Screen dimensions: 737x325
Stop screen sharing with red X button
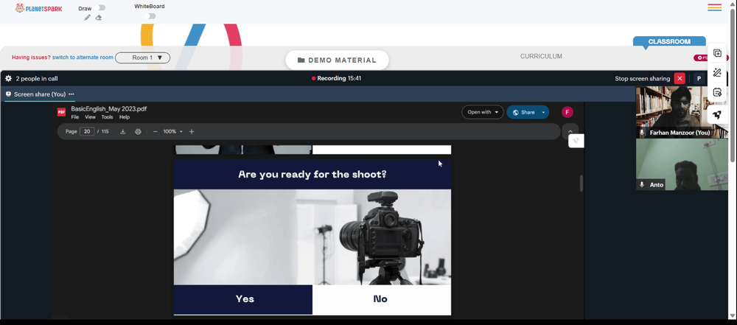click(680, 79)
